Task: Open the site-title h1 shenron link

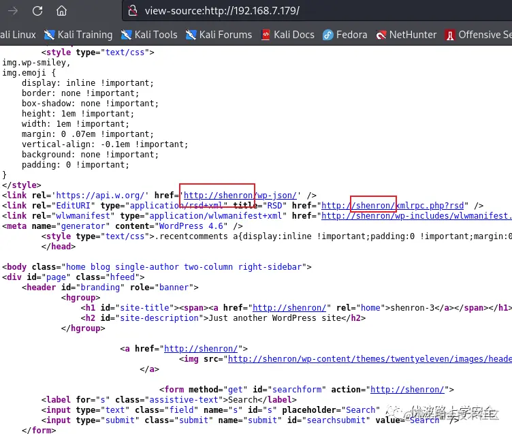Action: pyautogui.click(x=289, y=308)
